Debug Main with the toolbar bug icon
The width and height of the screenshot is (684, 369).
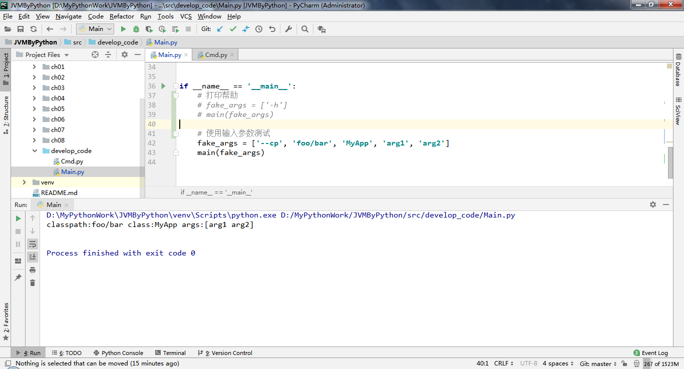(x=136, y=29)
